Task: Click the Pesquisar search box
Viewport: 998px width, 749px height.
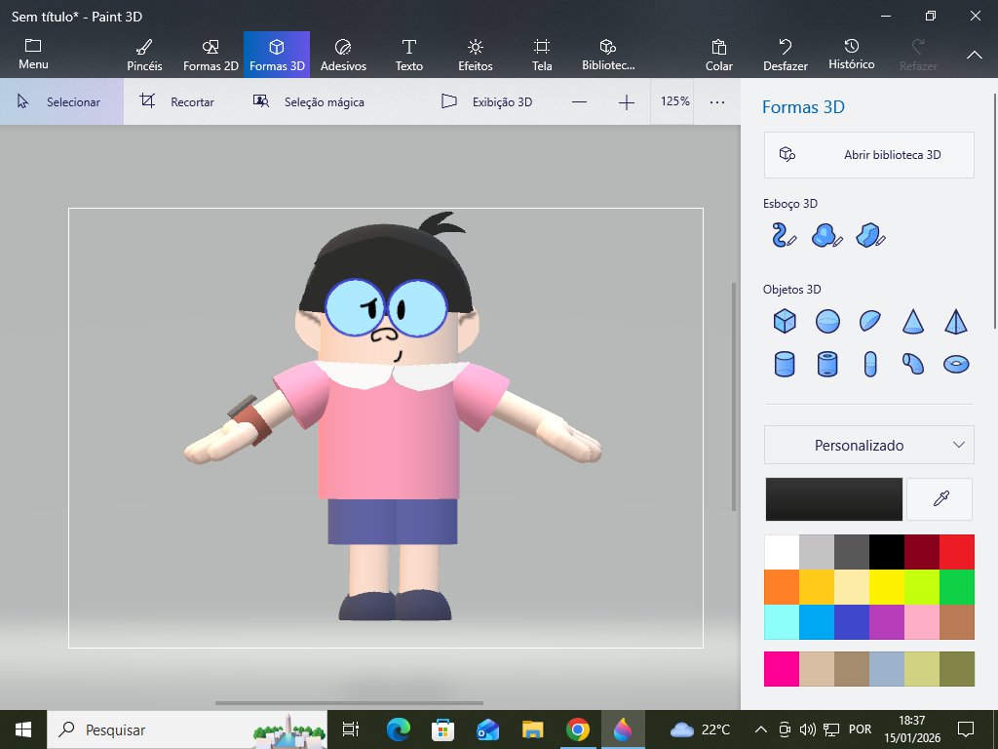Action: pyautogui.click(x=188, y=729)
